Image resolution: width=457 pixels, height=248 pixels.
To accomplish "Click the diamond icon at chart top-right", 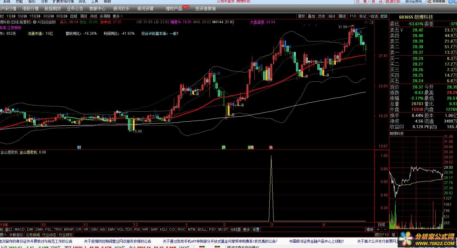I will pos(366,22).
